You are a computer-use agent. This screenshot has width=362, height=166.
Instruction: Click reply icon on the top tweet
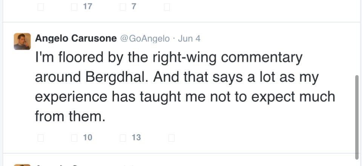tap(41, 7)
